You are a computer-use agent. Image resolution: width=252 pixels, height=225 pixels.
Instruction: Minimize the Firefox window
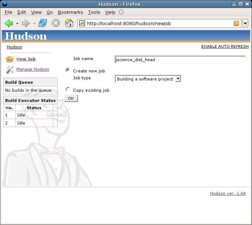coord(234,4)
